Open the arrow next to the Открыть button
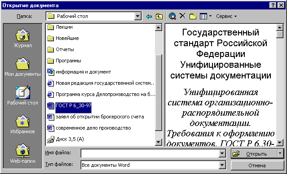This screenshot has height=174, width=287. click(x=280, y=153)
